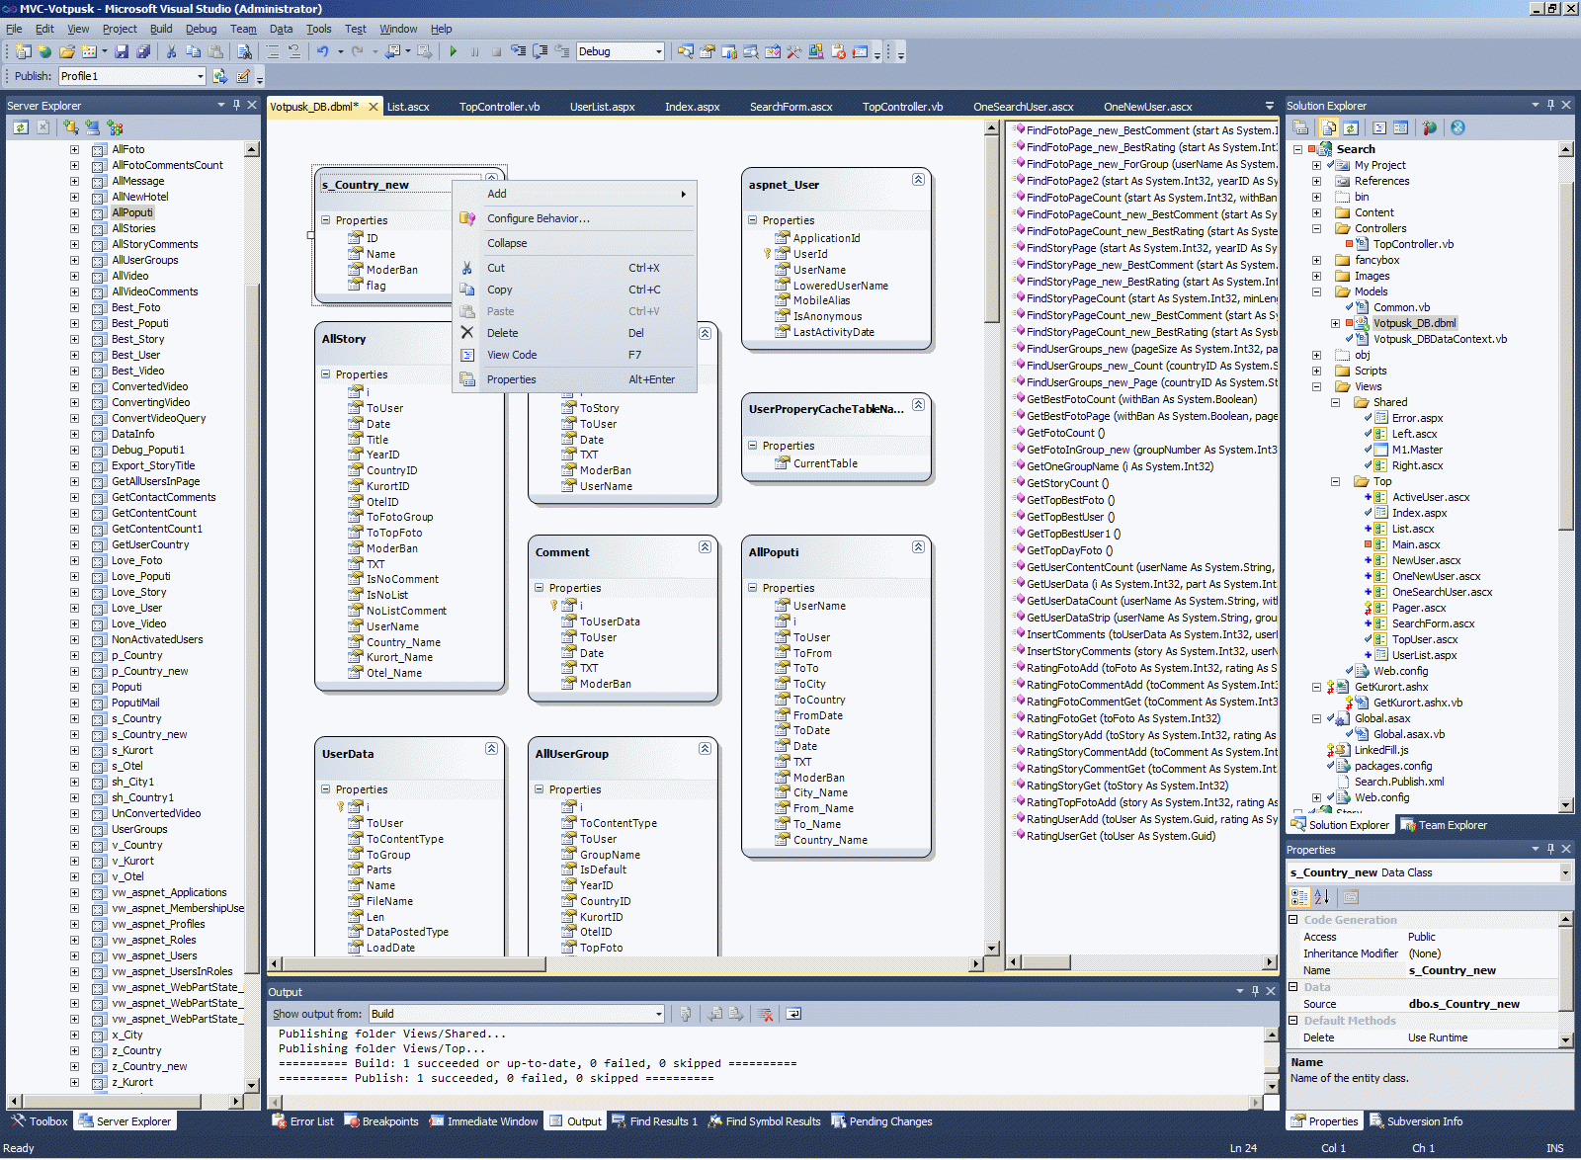Sort properties alphabetically in Properties panel
Image resolution: width=1581 pixels, height=1160 pixels.
tap(1322, 897)
